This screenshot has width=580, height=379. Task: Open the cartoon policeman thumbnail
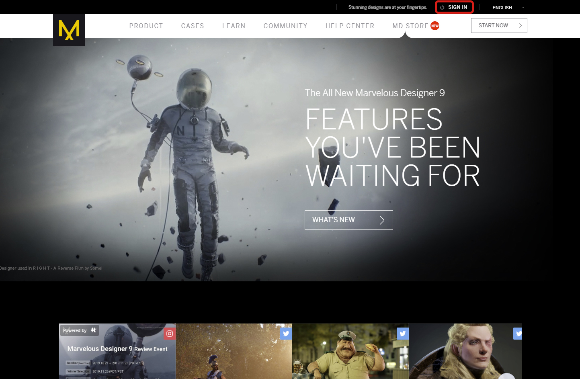coord(350,351)
